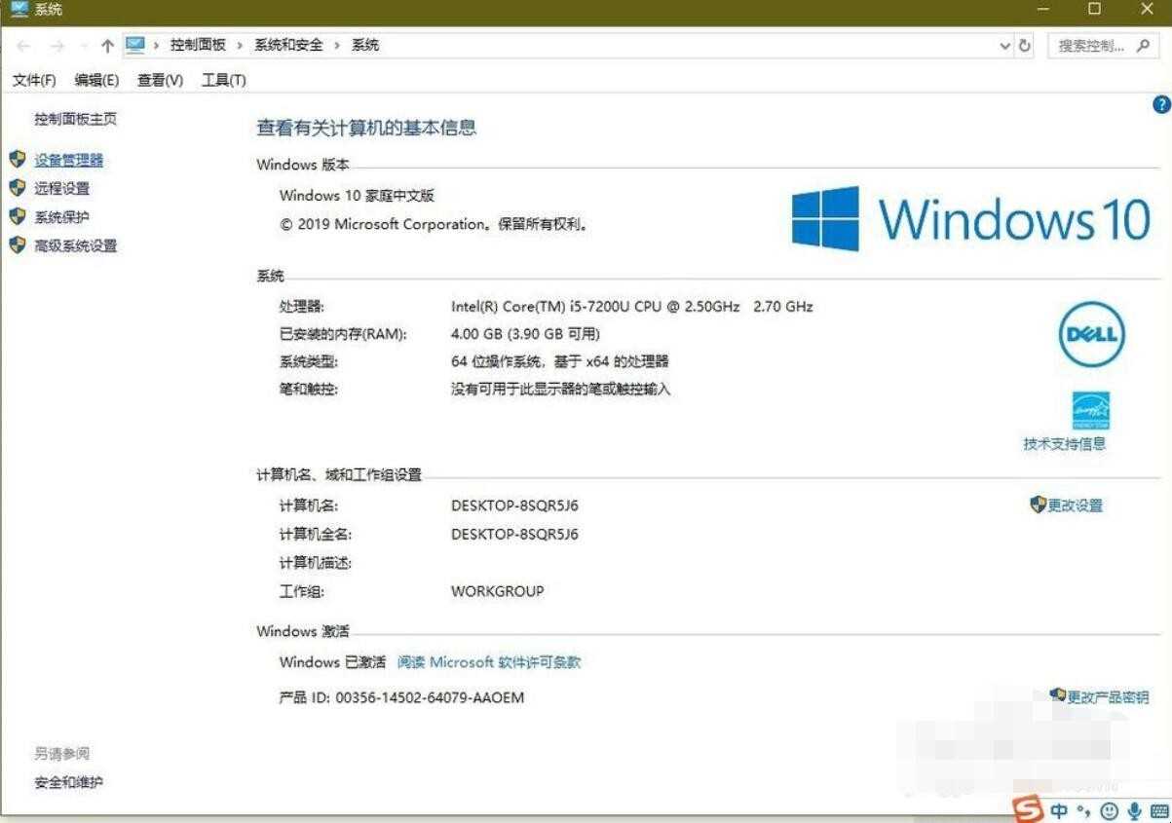This screenshot has width=1172, height=823.
Task: Click 更改产品密钥 link
Action: [x=1109, y=696]
